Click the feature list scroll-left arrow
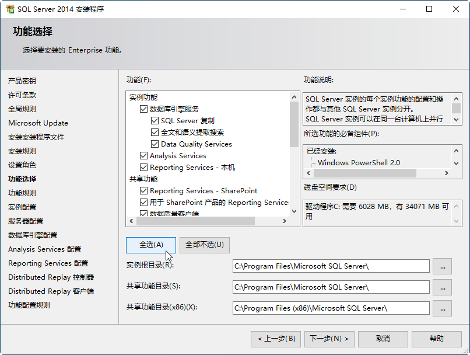Image resolution: width=470 pixels, height=355 pixels. (131, 221)
